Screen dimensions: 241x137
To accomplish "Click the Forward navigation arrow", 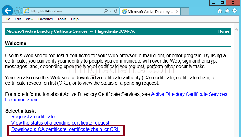I will point(18,11).
